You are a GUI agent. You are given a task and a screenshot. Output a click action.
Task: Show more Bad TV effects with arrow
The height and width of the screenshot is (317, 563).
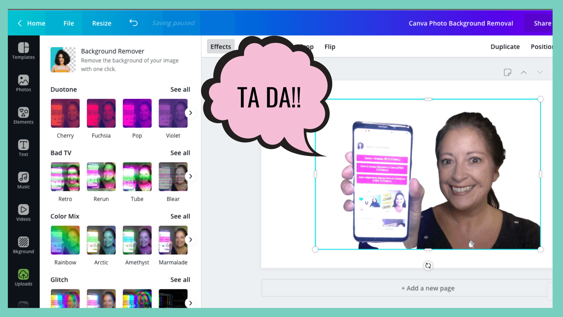tap(191, 176)
